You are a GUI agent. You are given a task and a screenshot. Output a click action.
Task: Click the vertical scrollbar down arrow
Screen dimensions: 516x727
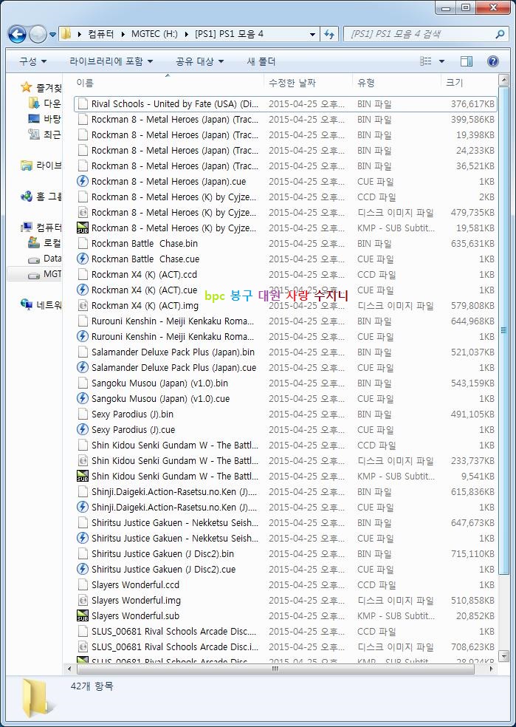[x=503, y=656]
